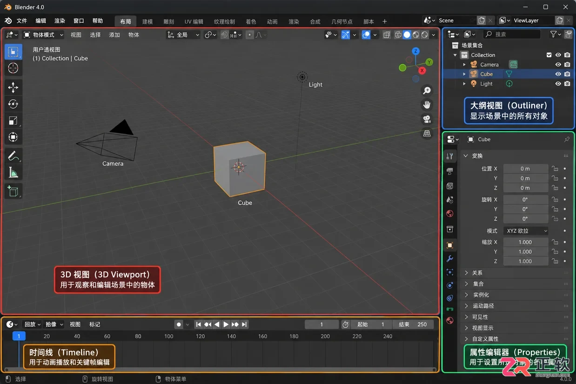Open the XYZ 欧拉 rotation mode dropdown

pyautogui.click(x=526, y=231)
